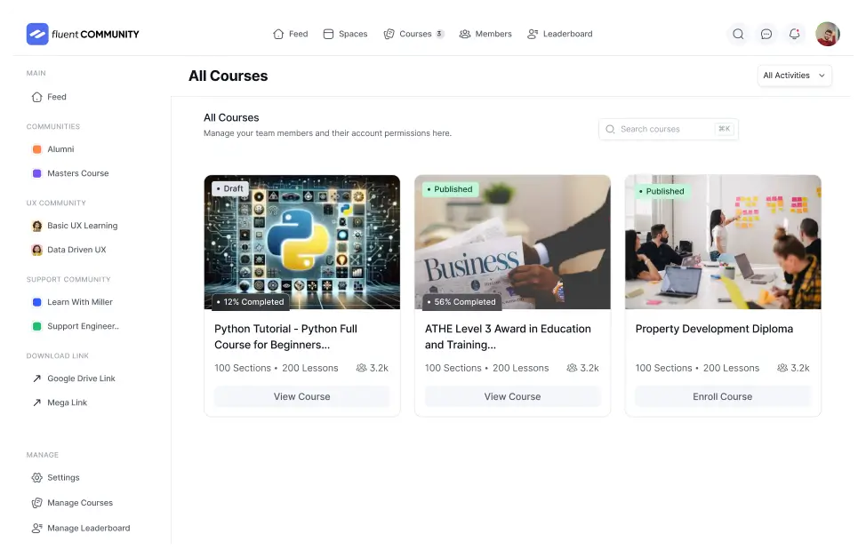View the Python Tutorial course
Screen dimensions: 866x558
click(x=302, y=396)
